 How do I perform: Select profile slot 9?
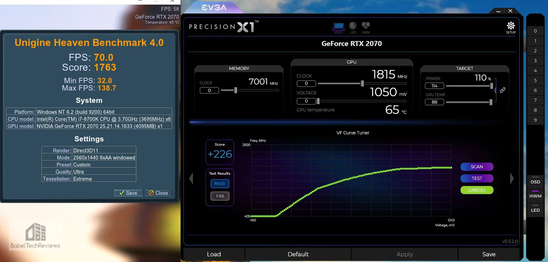click(x=535, y=120)
